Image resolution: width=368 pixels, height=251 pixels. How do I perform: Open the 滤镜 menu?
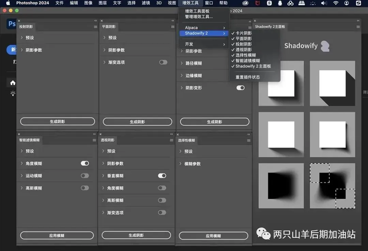(146, 3)
